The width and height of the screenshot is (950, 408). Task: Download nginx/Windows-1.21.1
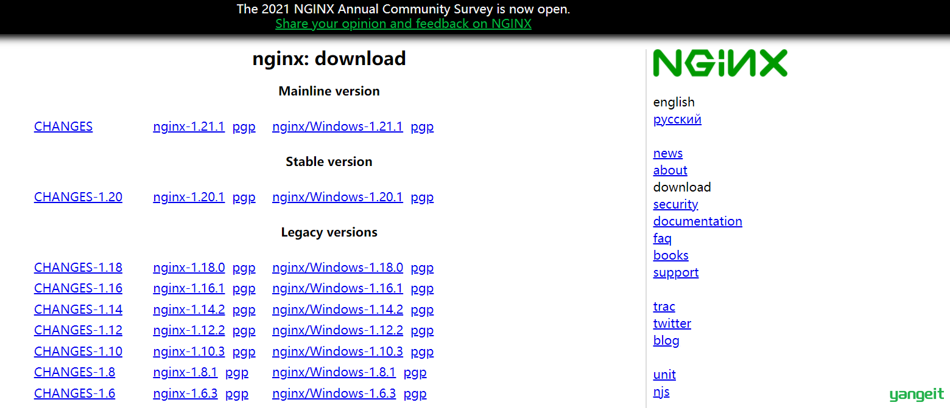(337, 126)
